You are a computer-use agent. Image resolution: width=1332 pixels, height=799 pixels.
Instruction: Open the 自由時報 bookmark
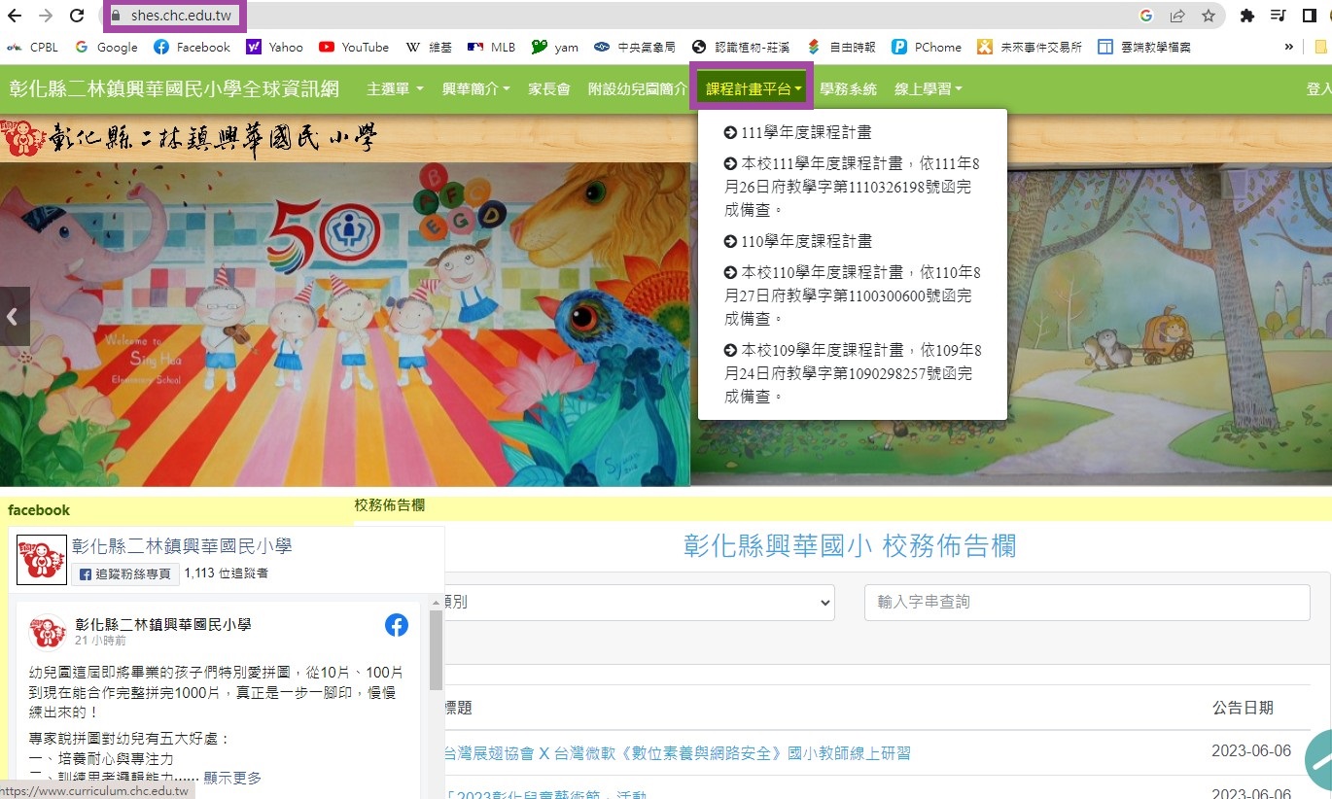(841, 47)
